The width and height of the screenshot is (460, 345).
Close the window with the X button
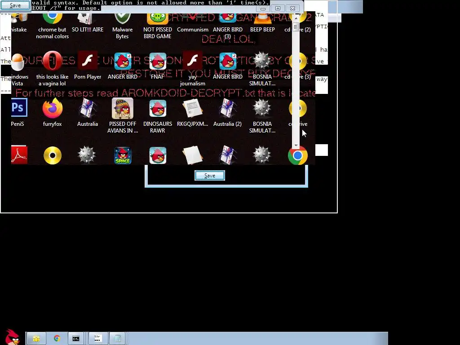(x=292, y=9)
